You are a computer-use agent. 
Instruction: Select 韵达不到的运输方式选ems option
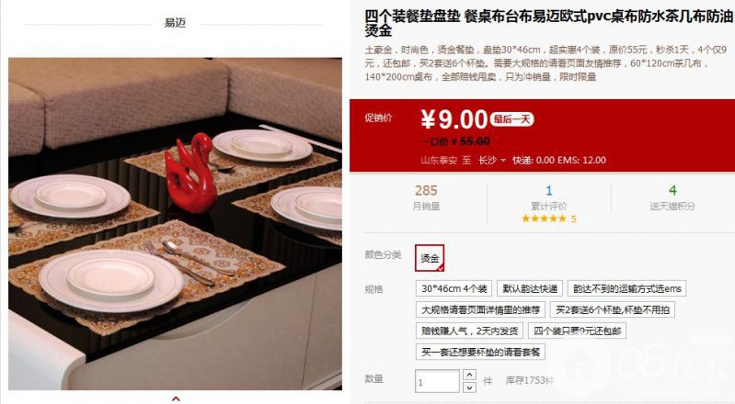point(626,288)
